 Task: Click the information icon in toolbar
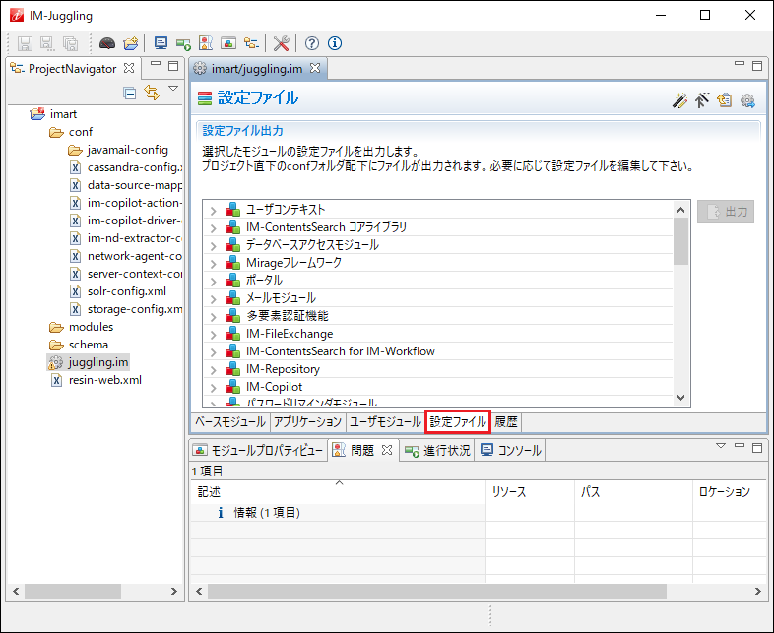click(x=335, y=43)
